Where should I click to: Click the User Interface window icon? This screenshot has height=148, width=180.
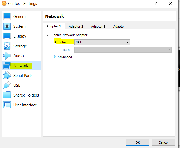pyautogui.click(x=7, y=105)
